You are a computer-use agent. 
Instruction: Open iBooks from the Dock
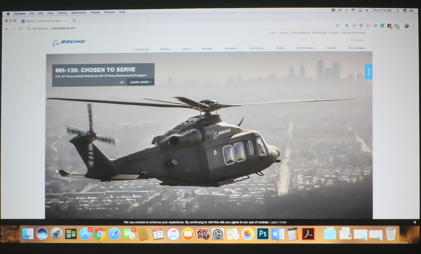(x=188, y=234)
